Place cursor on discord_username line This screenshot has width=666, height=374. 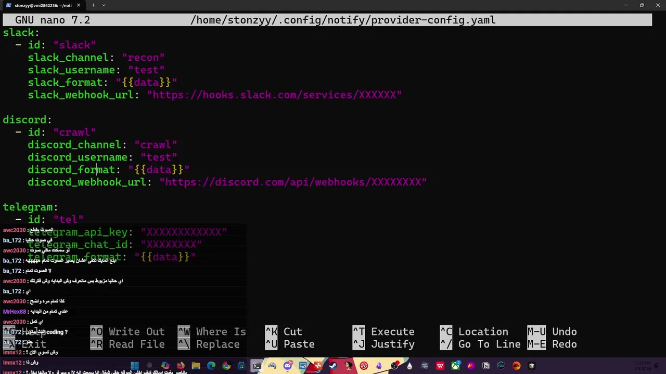tap(103, 157)
